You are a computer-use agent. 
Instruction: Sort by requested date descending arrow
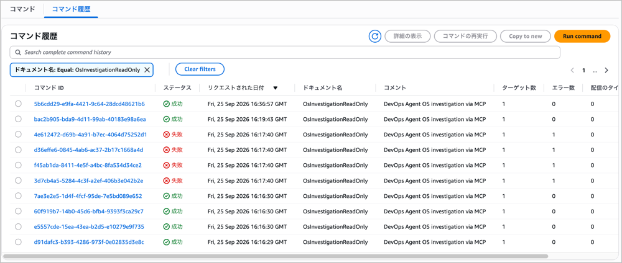point(276,88)
